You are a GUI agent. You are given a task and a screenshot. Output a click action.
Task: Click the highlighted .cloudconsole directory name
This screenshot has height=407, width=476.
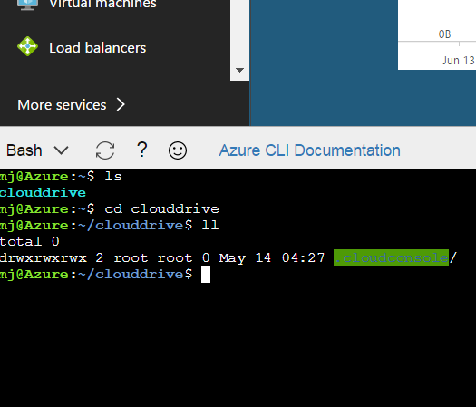click(391, 258)
